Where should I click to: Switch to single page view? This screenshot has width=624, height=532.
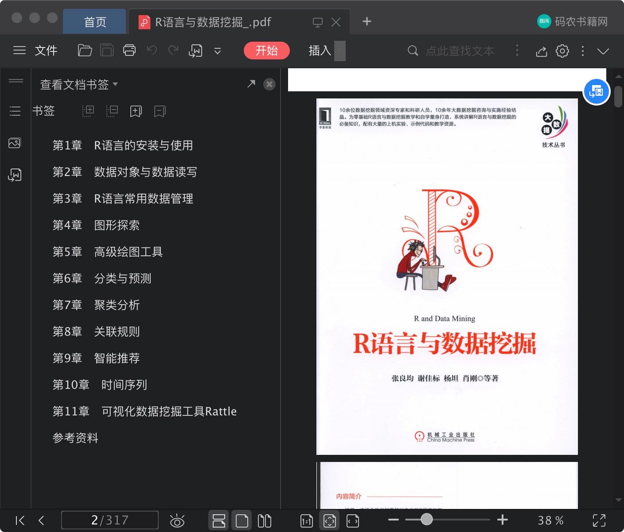(242, 520)
